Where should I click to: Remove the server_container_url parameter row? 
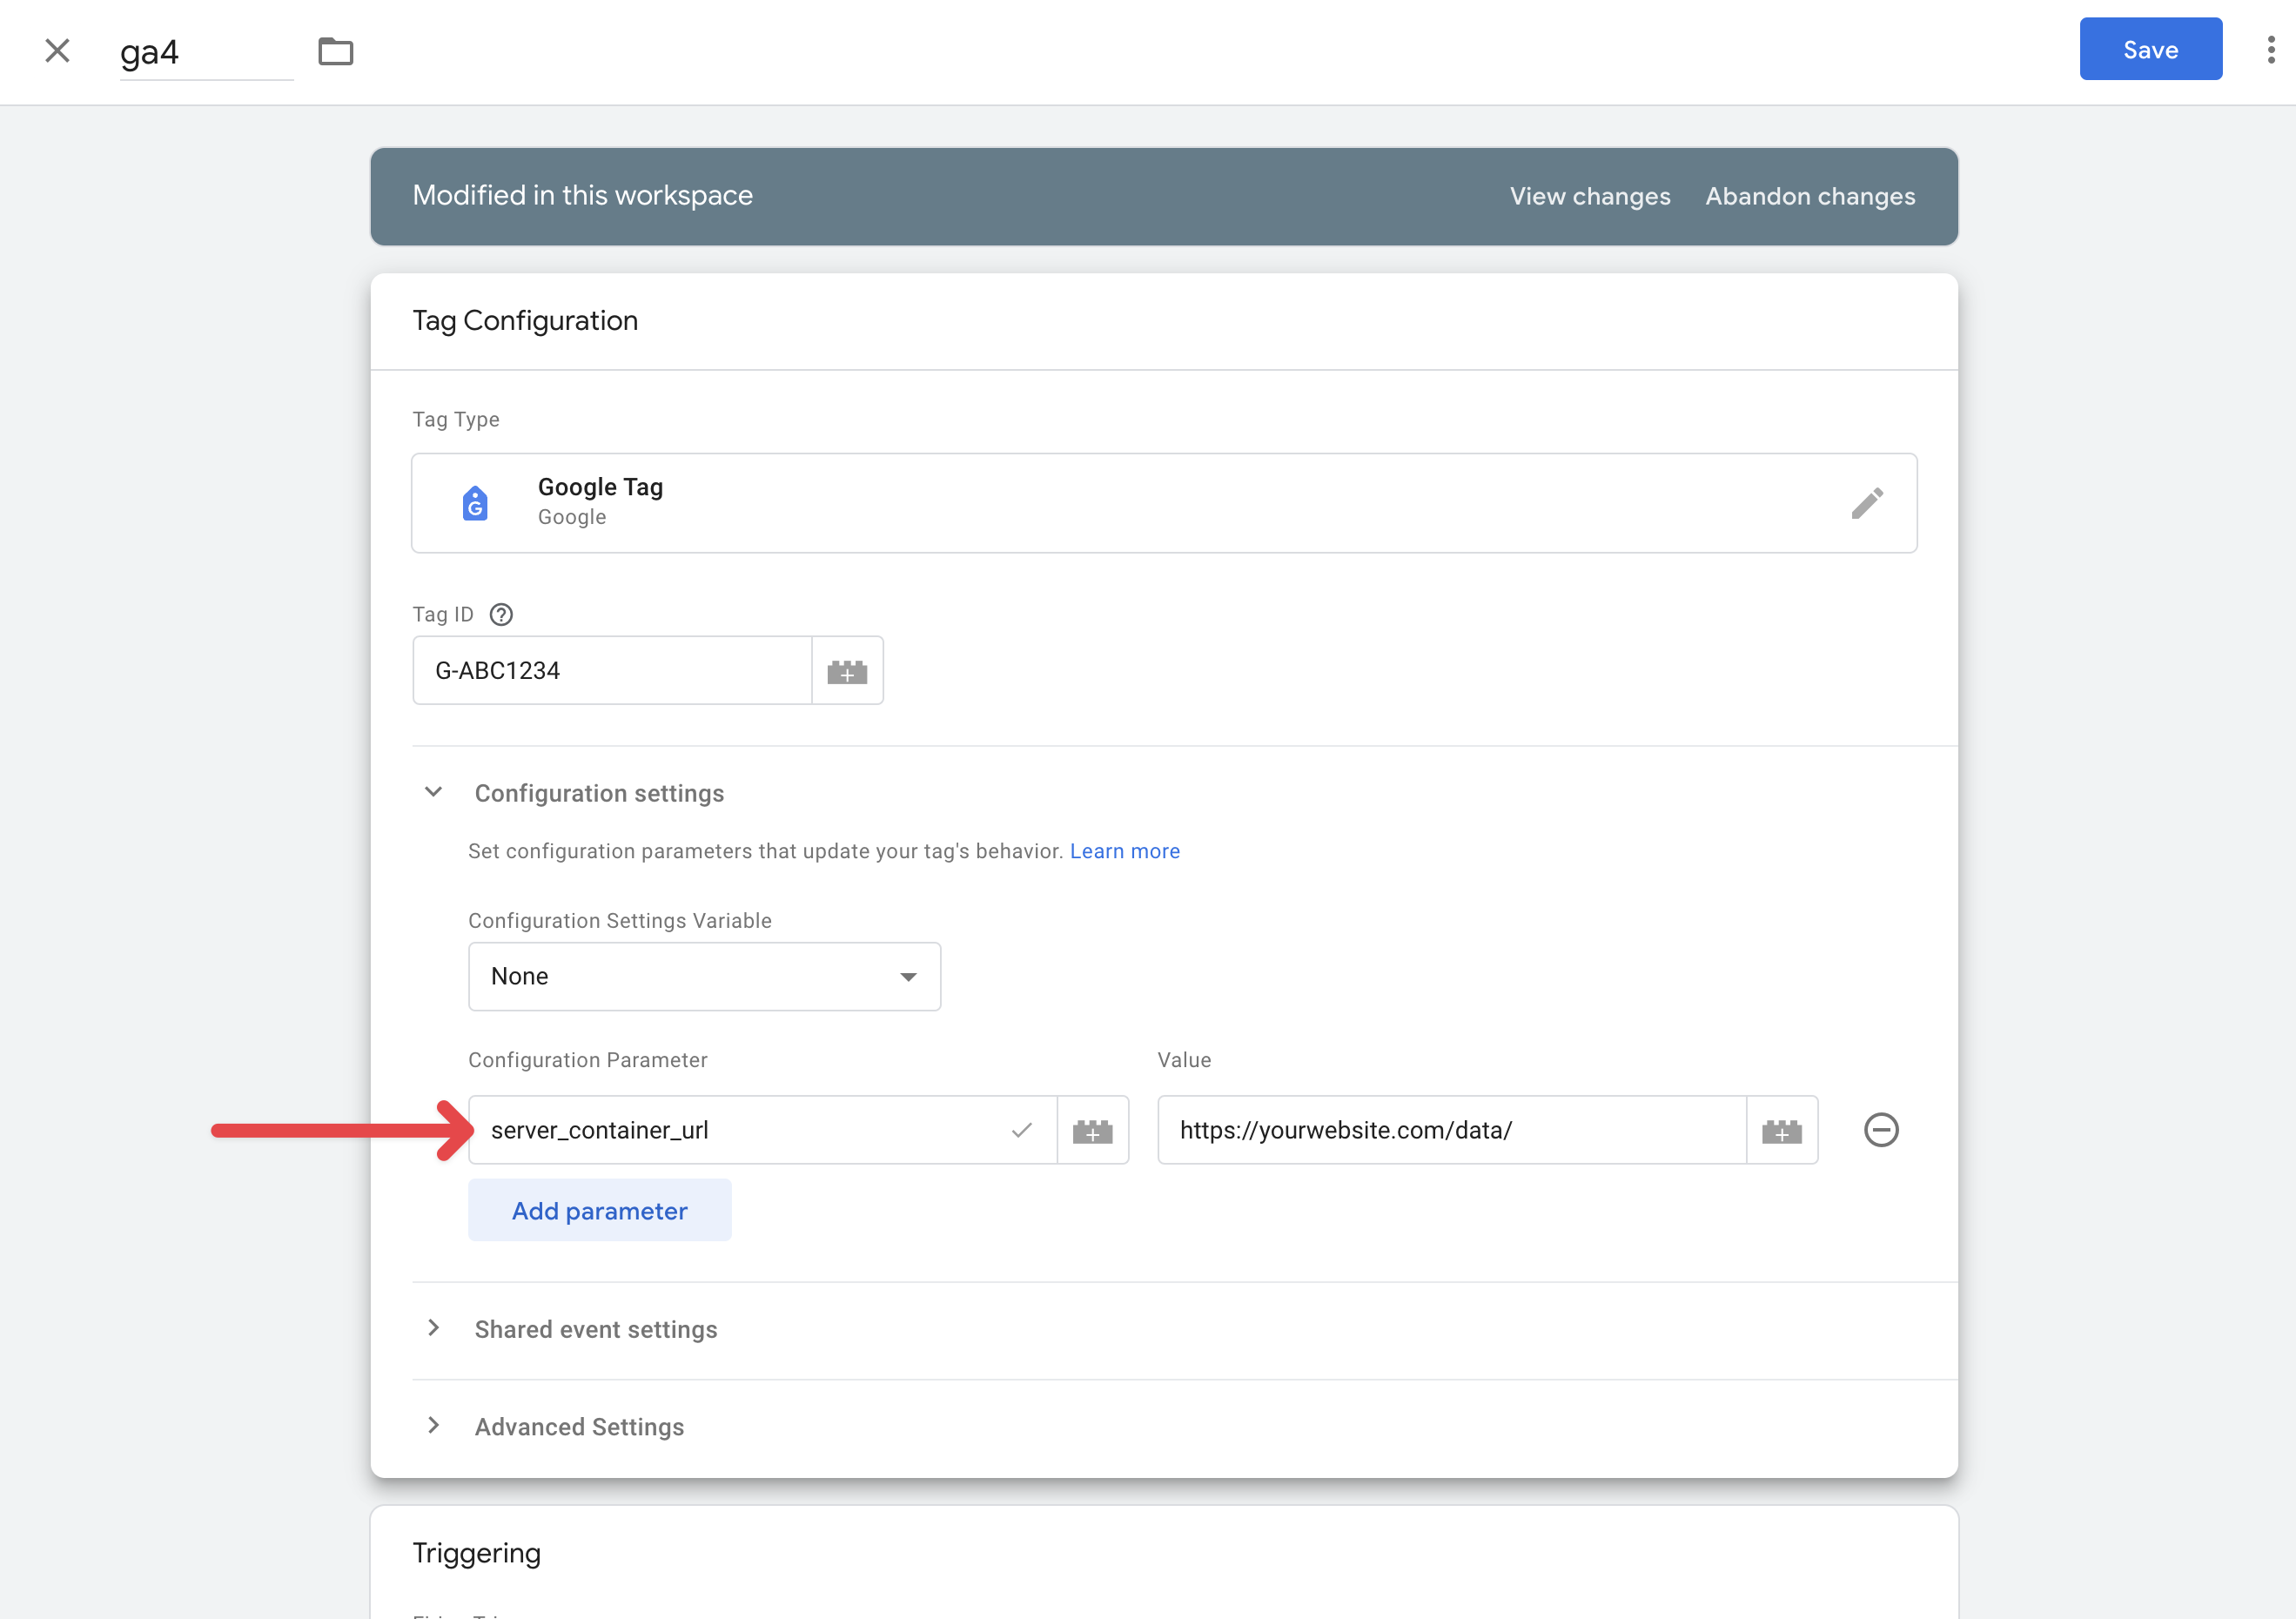(1880, 1130)
